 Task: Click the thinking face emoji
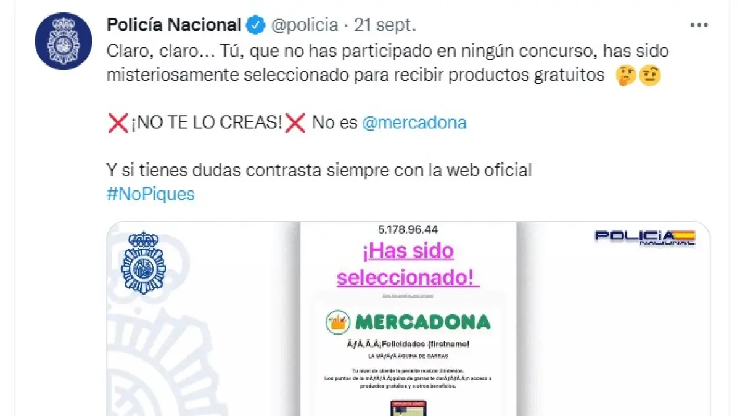click(625, 75)
